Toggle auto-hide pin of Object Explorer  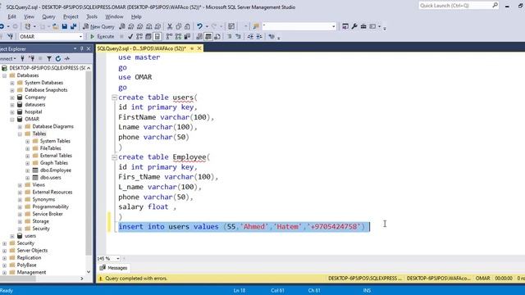[x=82, y=49]
